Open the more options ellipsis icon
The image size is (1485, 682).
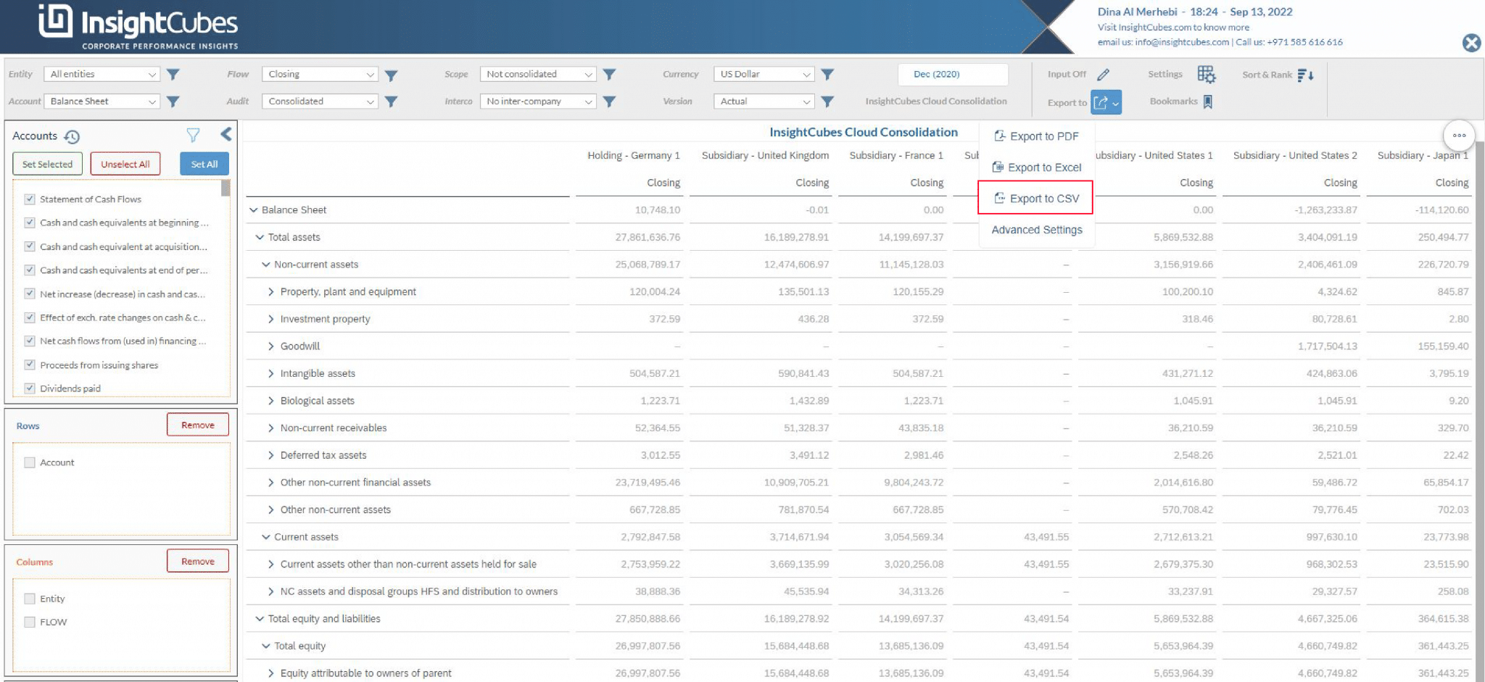pos(1460,136)
